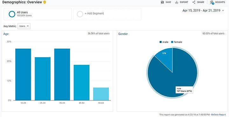Add a new segment

[x=108, y=14]
